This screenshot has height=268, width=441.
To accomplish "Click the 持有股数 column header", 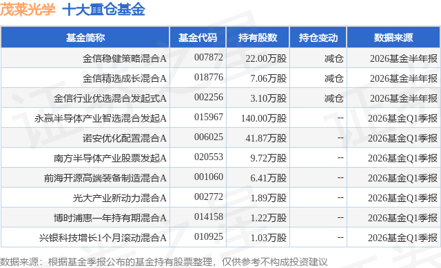I will [x=258, y=38].
